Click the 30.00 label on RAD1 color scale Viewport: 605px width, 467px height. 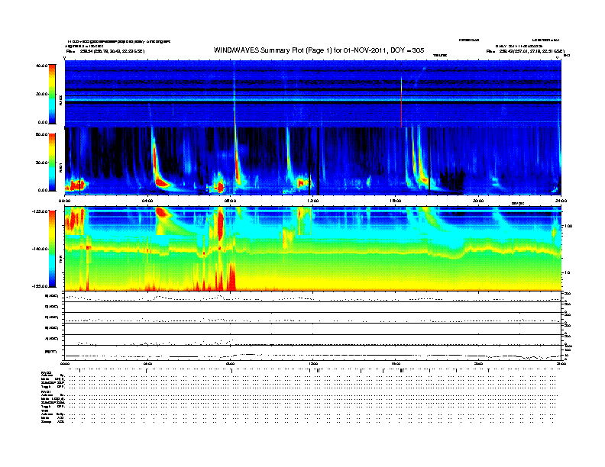41,163
